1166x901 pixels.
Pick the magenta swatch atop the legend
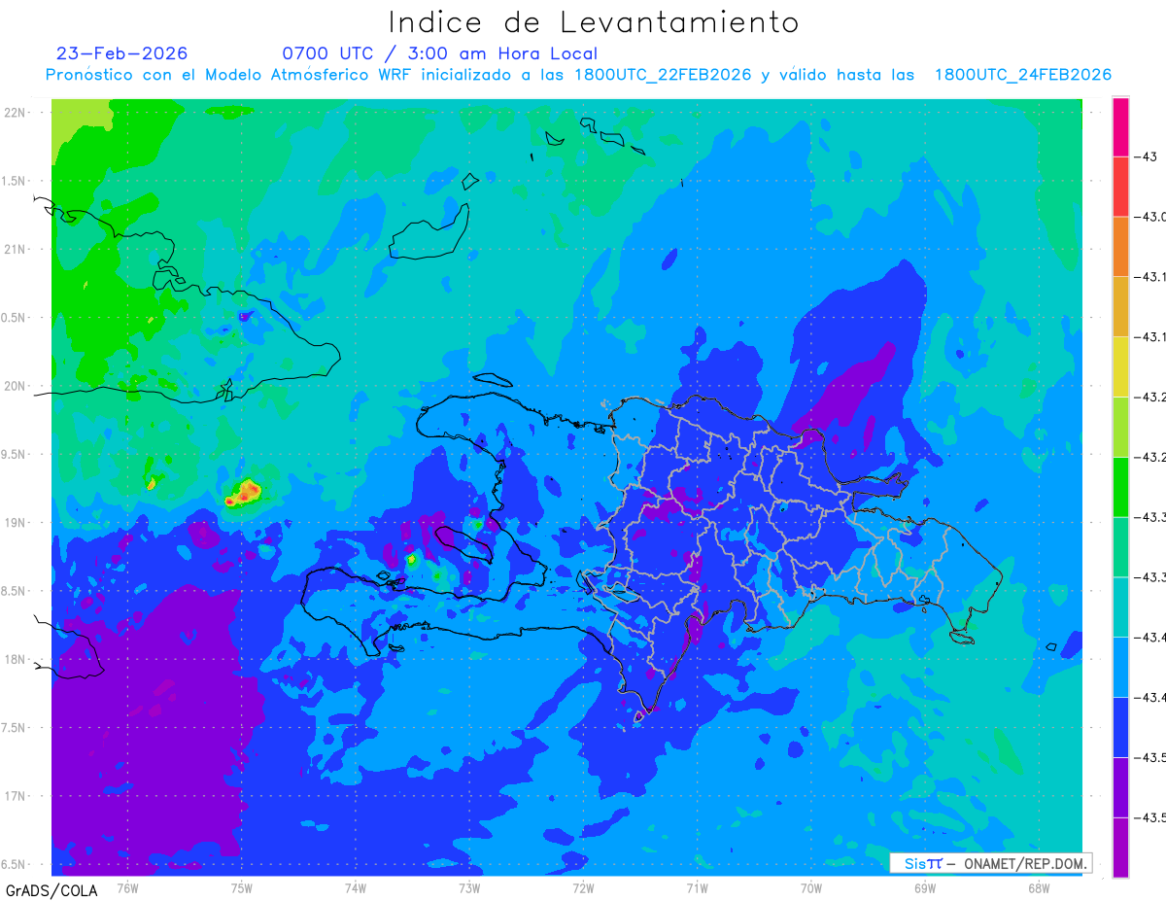[x=1120, y=126]
